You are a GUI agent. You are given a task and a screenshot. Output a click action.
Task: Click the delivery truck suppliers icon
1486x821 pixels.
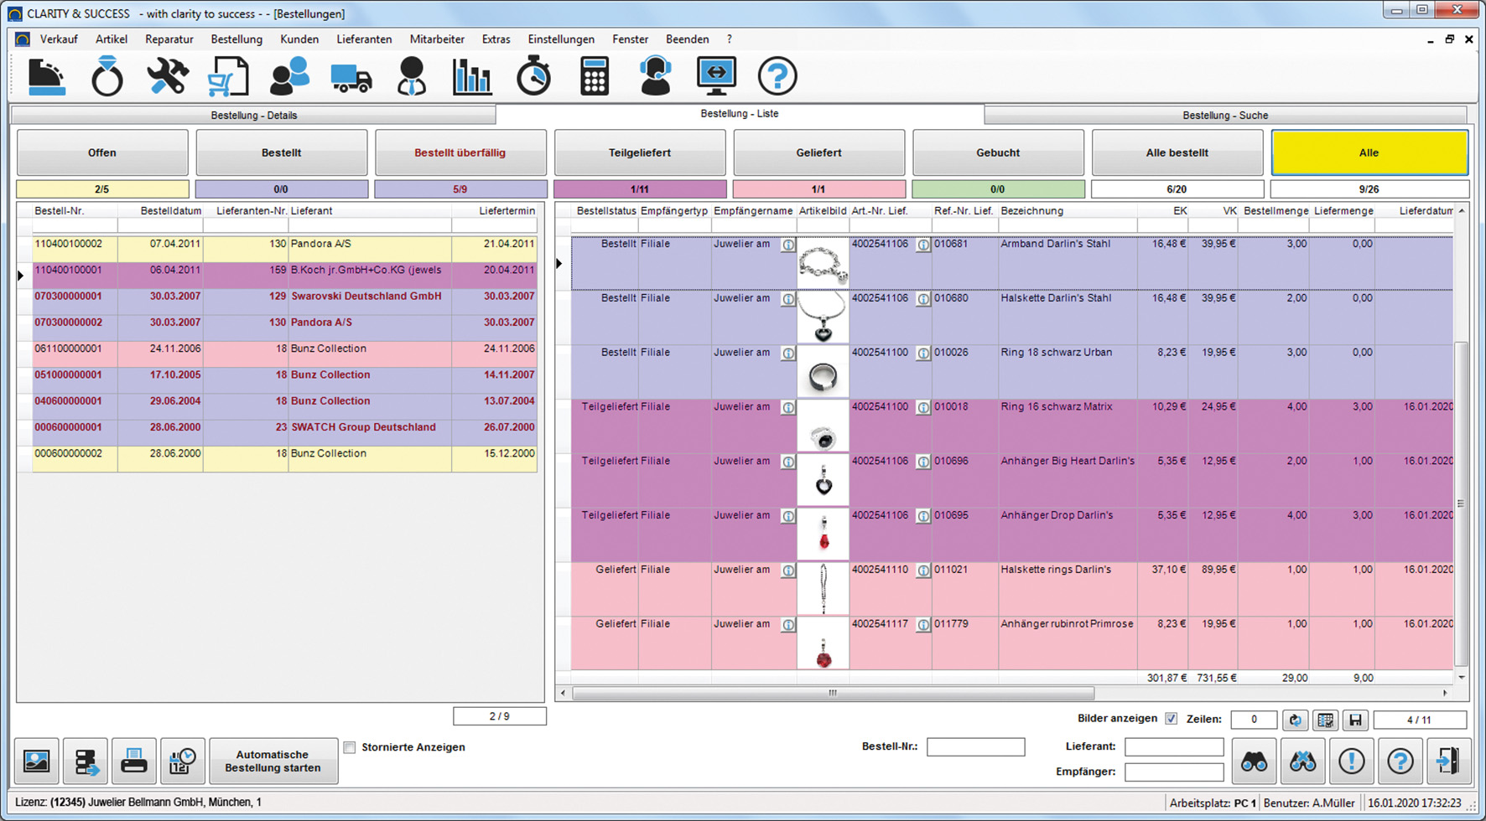click(351, 78)
